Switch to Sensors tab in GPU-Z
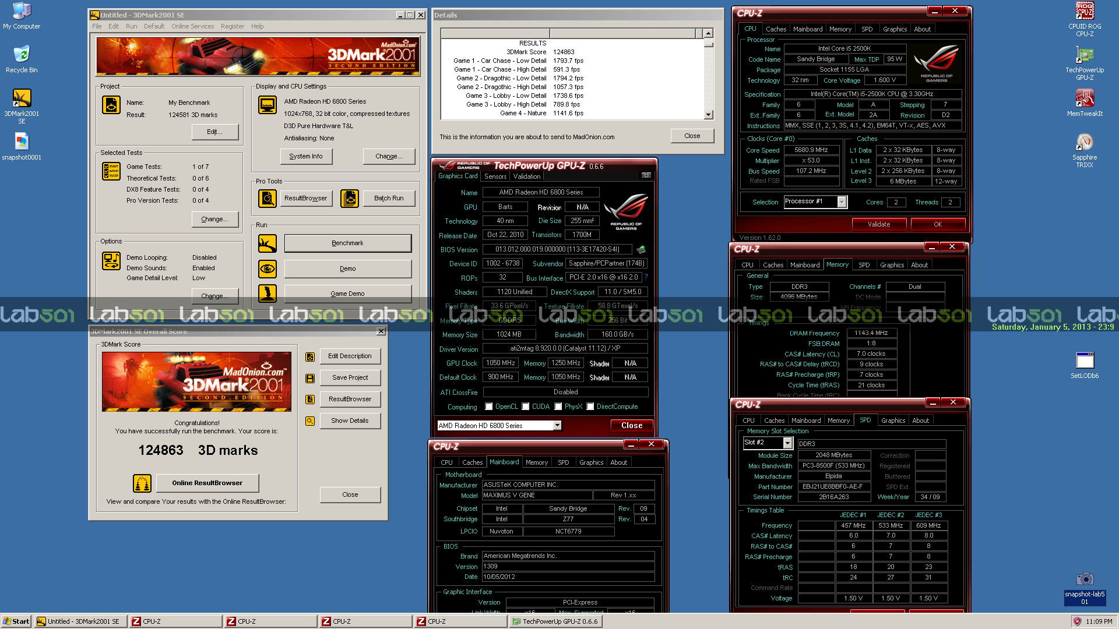 coord(495,176)
